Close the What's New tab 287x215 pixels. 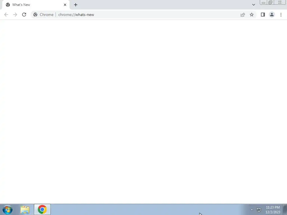pos(65,5)
